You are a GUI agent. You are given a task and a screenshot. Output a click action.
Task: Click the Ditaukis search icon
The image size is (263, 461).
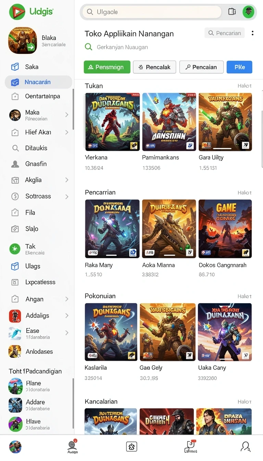coord(15,148)
